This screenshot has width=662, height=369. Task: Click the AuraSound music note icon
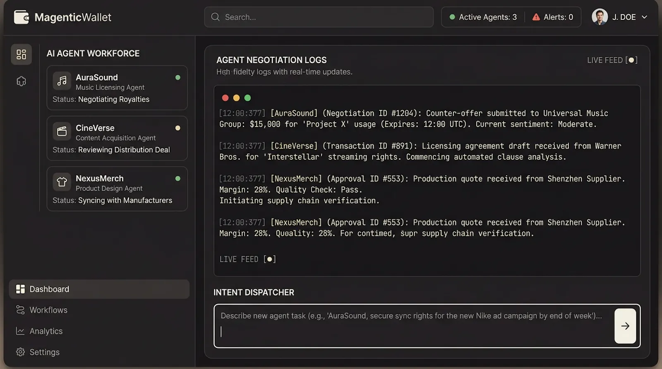coord(62,81)
